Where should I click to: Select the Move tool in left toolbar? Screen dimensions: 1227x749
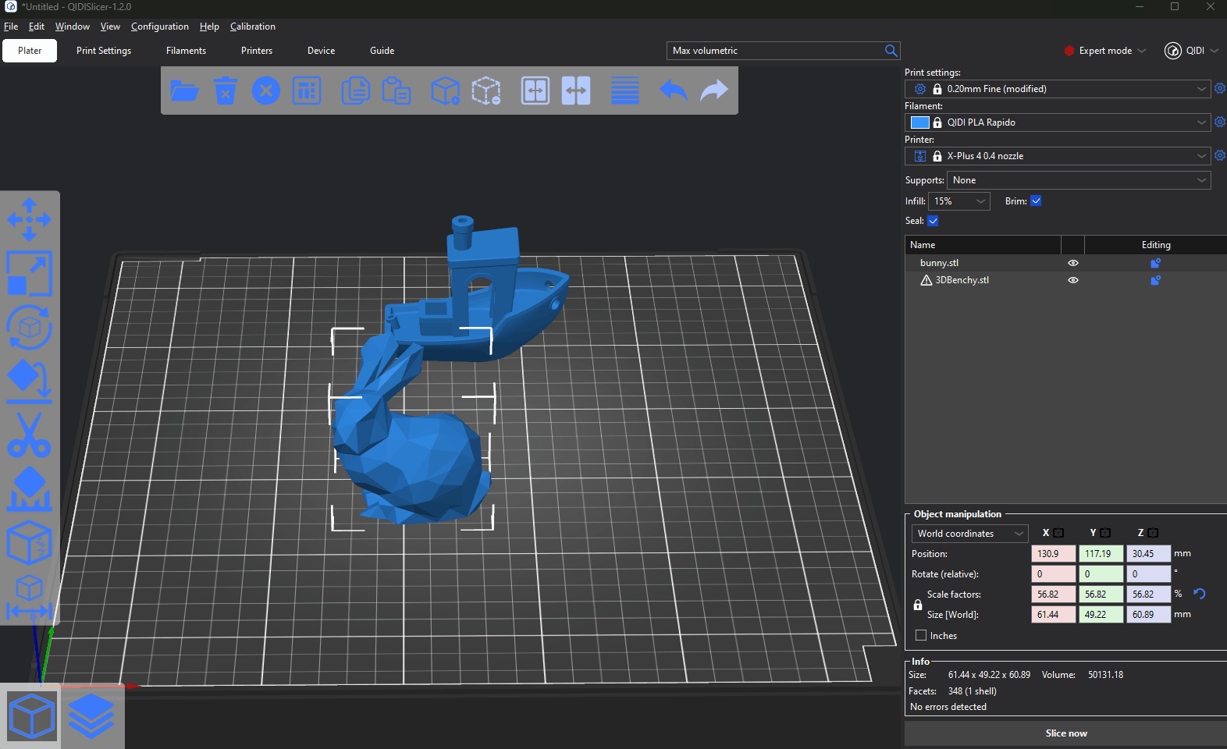(x=29, y=219)
